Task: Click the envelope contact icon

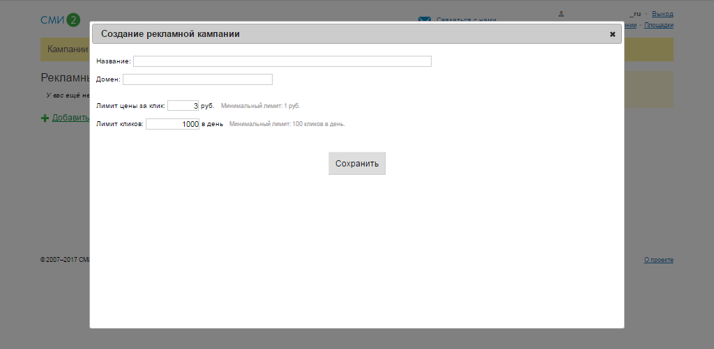Action: click(425, 20)
